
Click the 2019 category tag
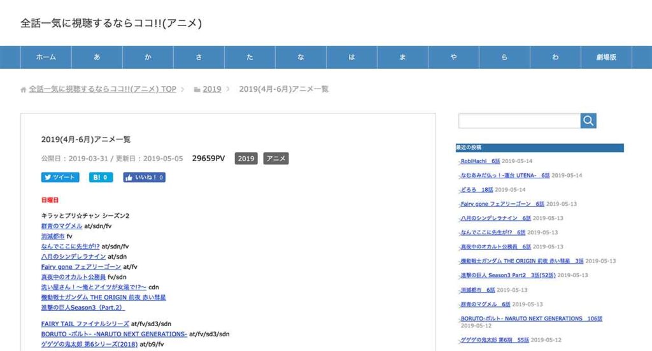pos(246,159)
